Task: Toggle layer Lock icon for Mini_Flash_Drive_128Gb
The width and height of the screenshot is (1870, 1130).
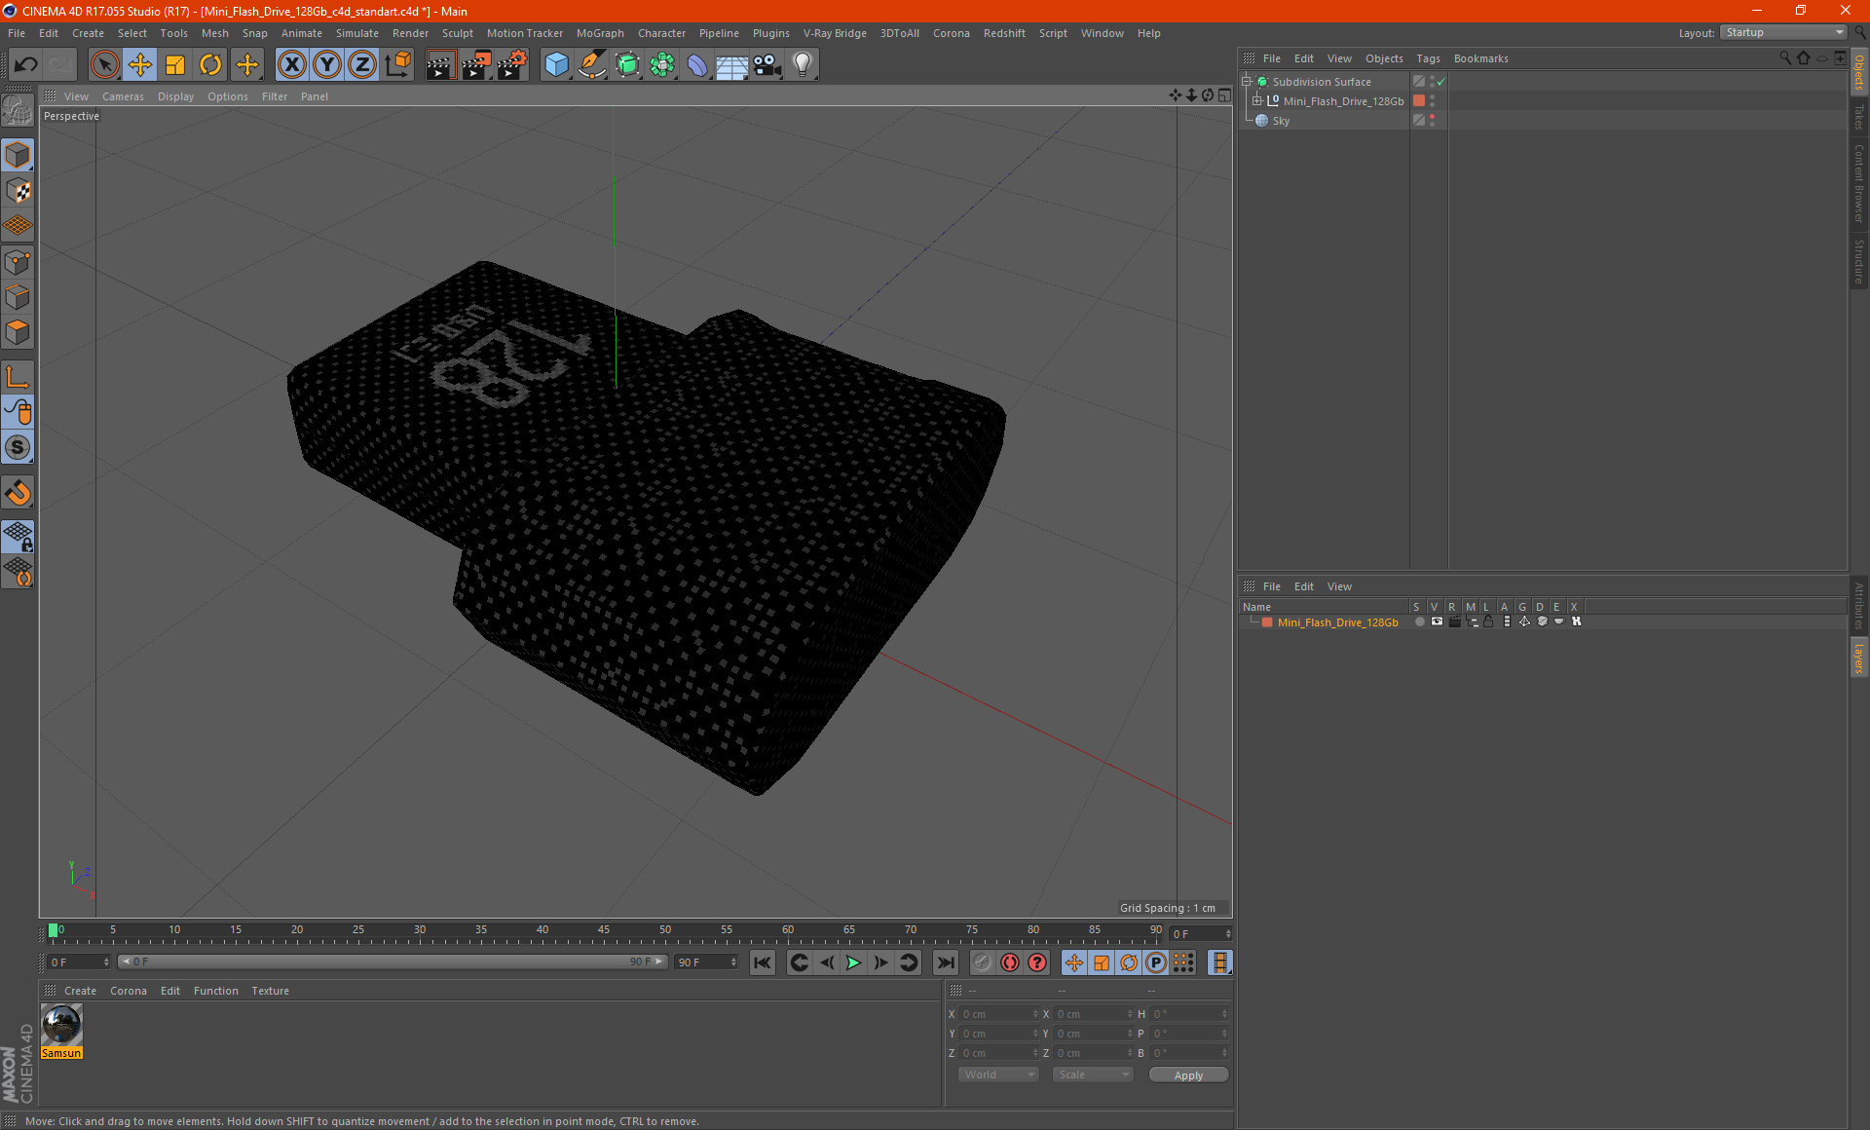Action: coord(1488,621)
